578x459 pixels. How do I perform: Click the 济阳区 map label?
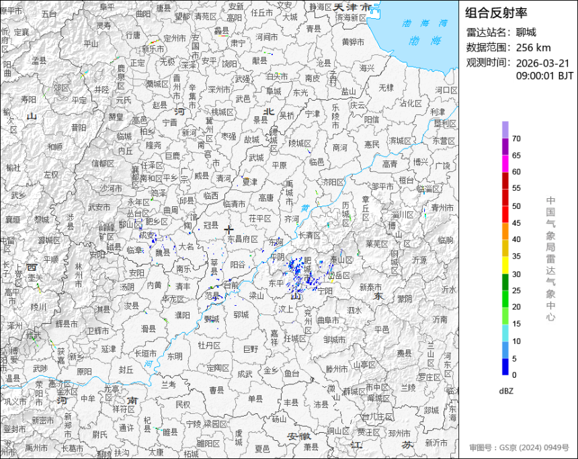click(x=333, y=182)
